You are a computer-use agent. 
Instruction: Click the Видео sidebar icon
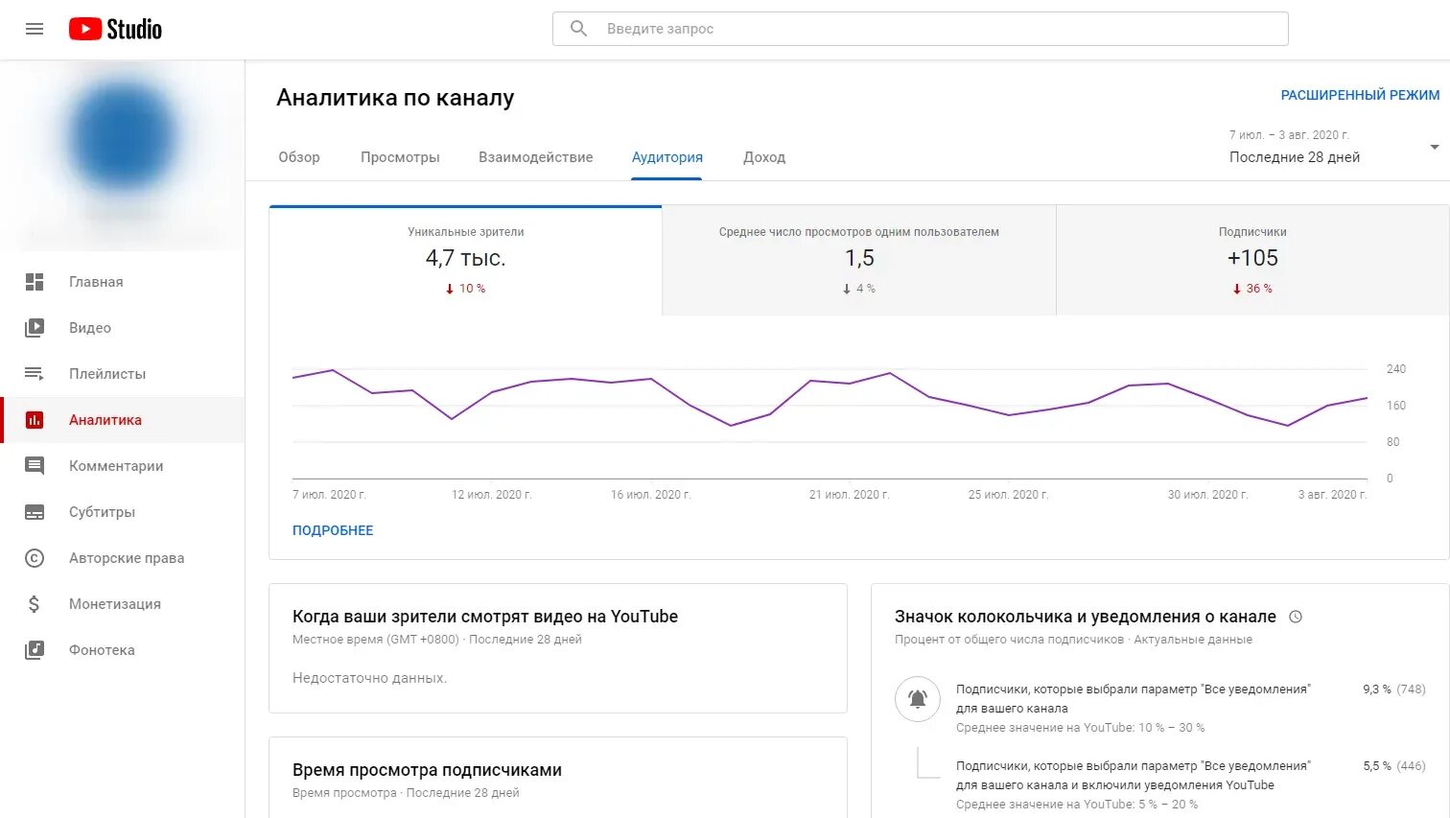pyautogui.click(x=35, y=328)
